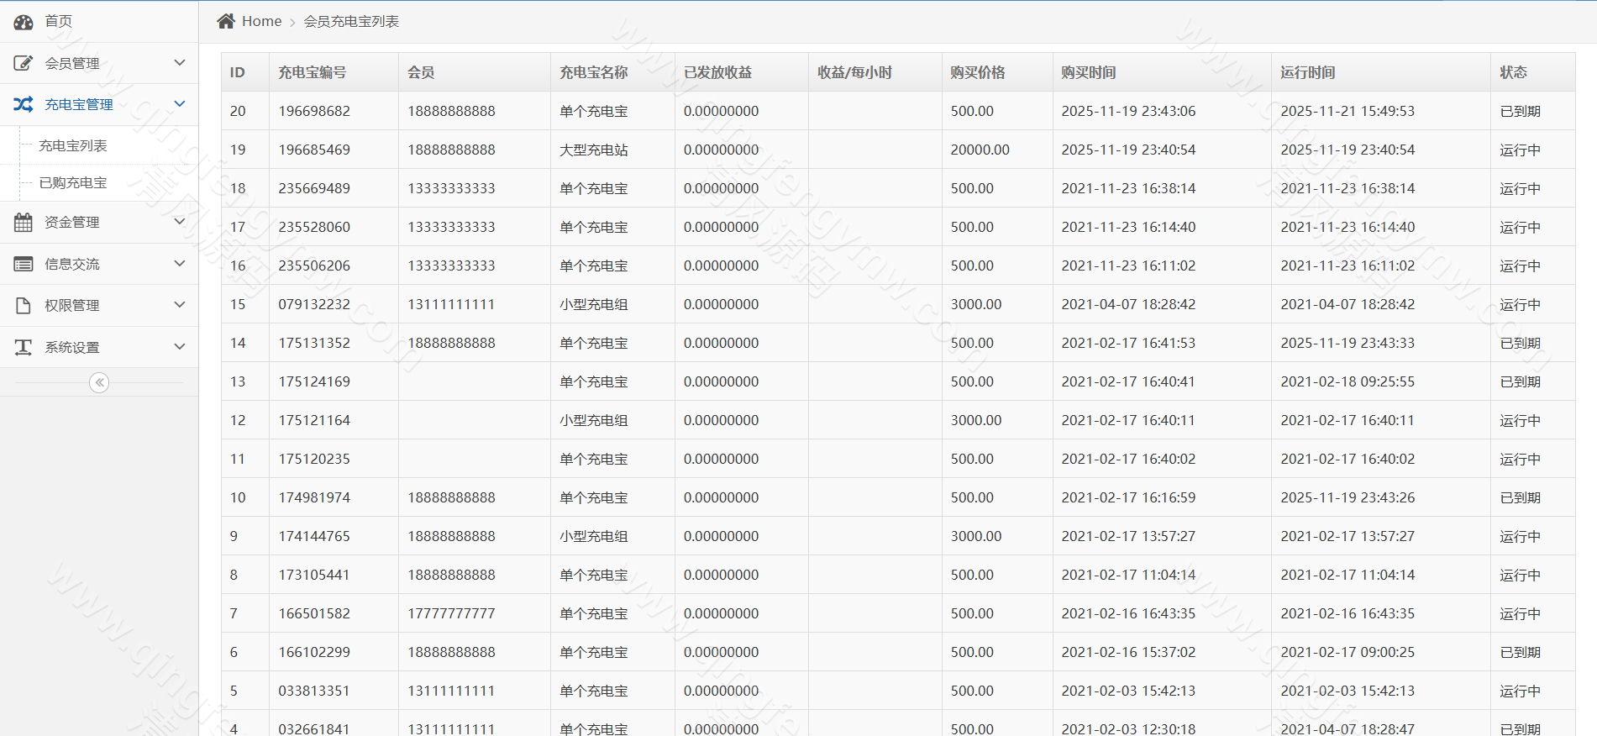The image size is (1597, 736).
Task: Click 大型充电站 in row 19
Action: click(x=594, y=150)
